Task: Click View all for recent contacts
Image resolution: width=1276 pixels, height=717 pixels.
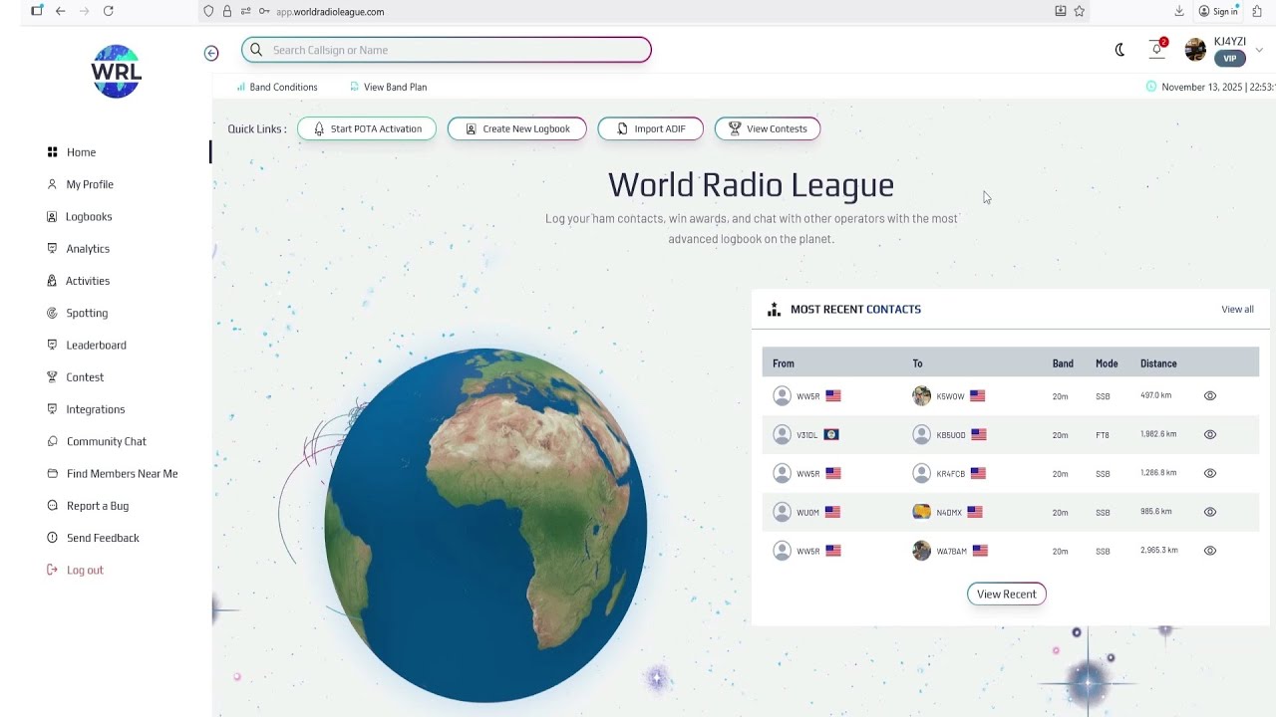Action: [1238, 310]
